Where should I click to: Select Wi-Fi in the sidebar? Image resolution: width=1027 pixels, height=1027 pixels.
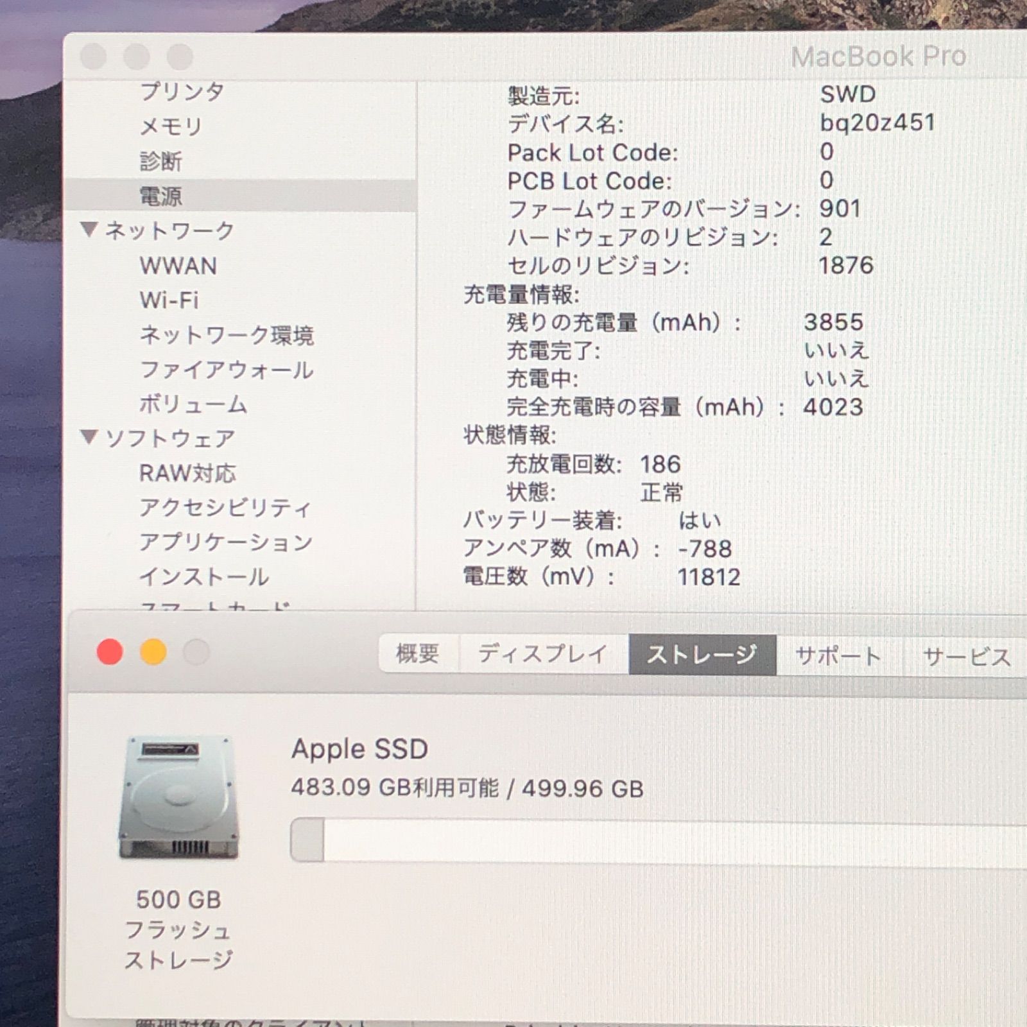[x=169, y=300]
